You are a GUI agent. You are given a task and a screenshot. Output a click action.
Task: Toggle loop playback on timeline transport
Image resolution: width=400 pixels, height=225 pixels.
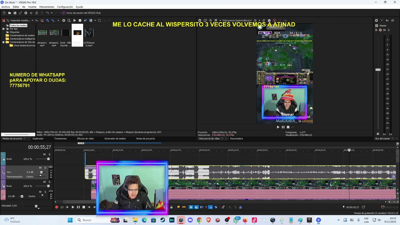pyautogui.click(x=62, y=207)
